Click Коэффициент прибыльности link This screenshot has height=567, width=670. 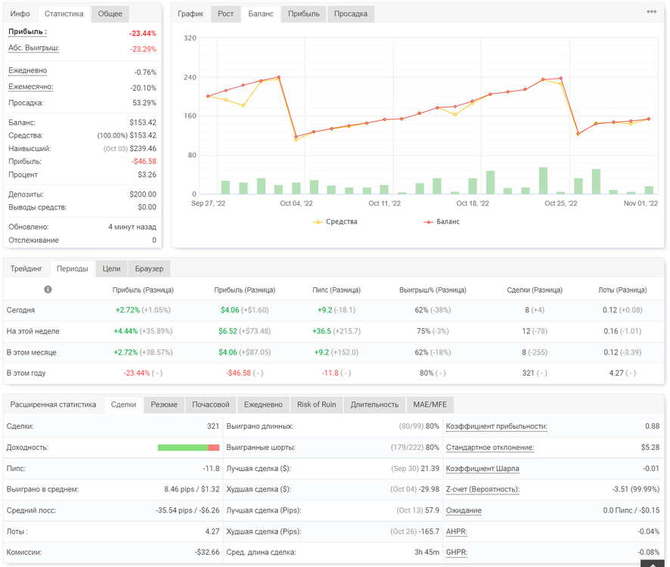497,426
